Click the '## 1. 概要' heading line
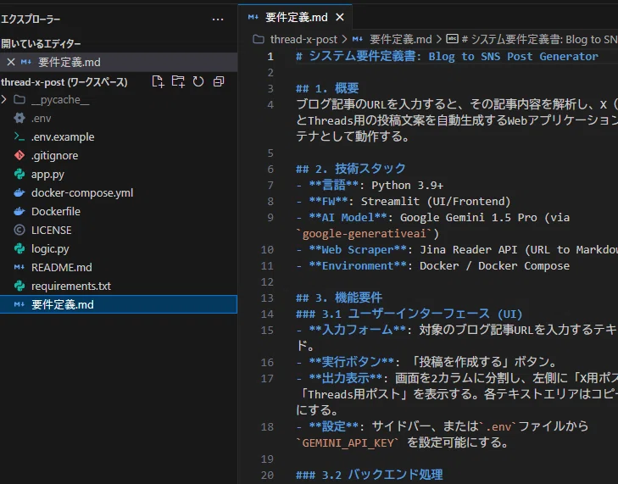 click(x=327, y=88)
